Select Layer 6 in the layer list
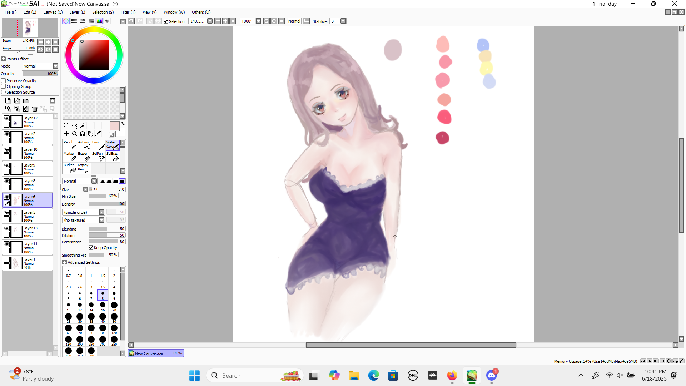Viewport: 686px width, 386px height. pos(28,200)
